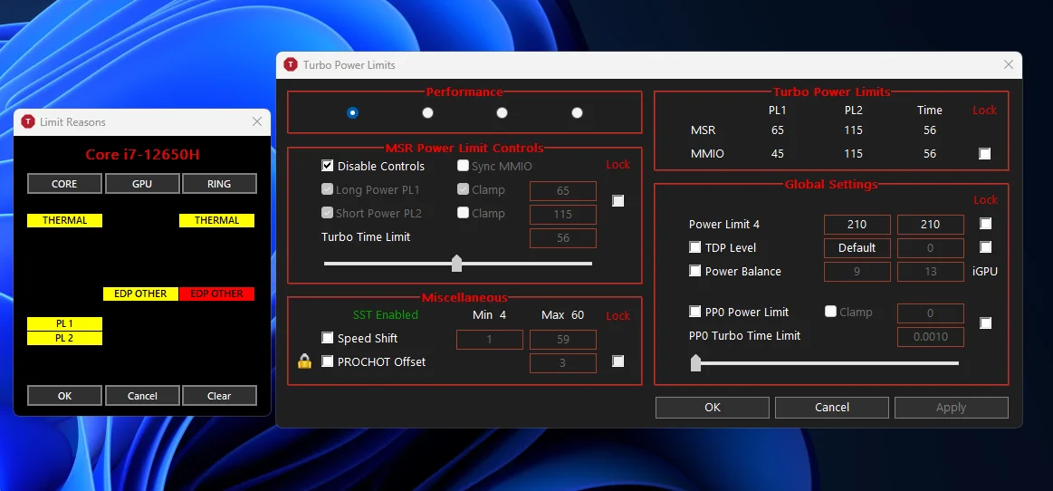The image size is (1053, 491).
Task: Click the first Power Limit 4 field
Action: [857, 225]
